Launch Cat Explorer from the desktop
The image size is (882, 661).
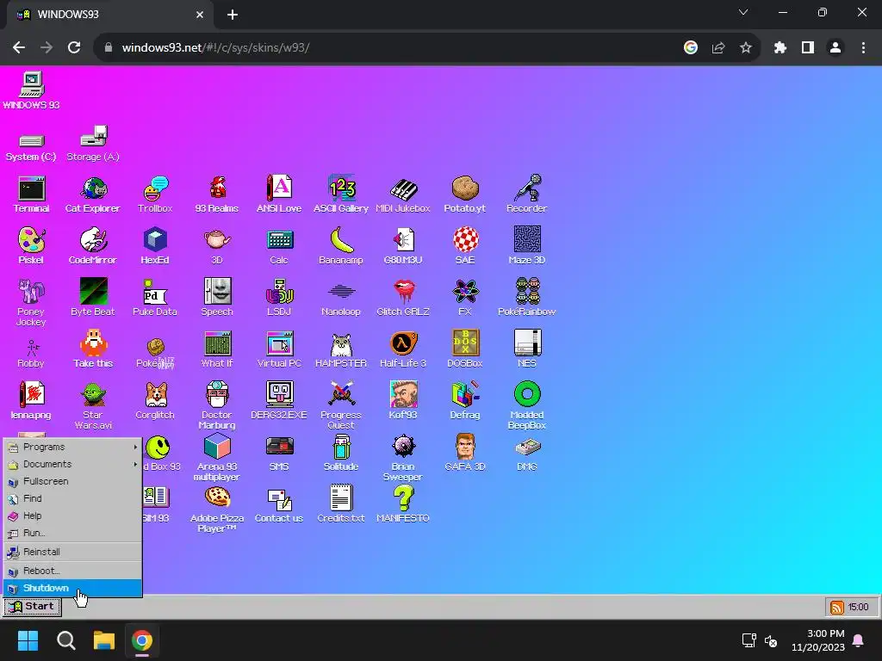click(x=93, y=195)
